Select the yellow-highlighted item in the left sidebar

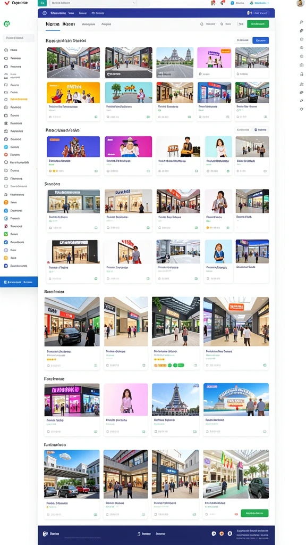click(19, 99)
